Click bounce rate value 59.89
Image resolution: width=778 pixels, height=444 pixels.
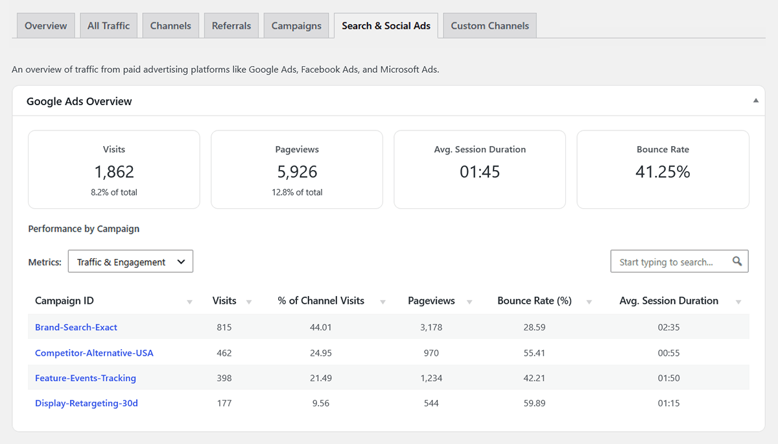coord(534,403)
